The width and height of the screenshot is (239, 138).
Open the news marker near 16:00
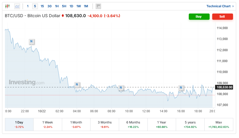pyautogui.click(x=181, y=88)
